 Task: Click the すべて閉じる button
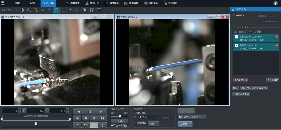(x=241, y=80)
